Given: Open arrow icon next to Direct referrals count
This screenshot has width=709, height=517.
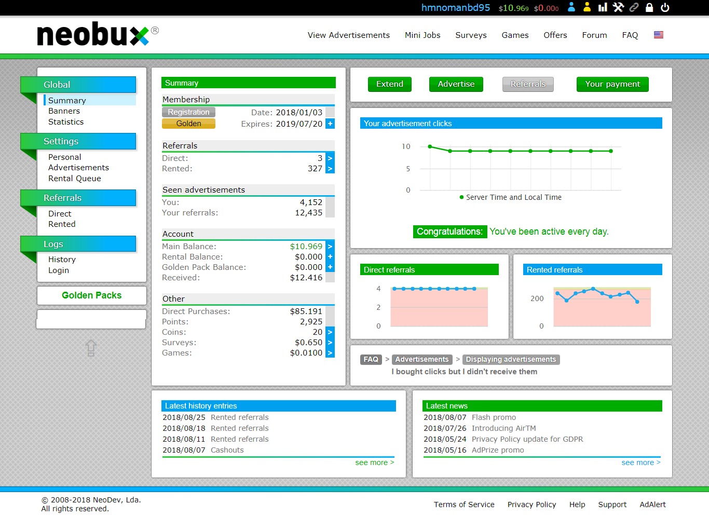Looking at the screenshot, I should pos(330,158).
